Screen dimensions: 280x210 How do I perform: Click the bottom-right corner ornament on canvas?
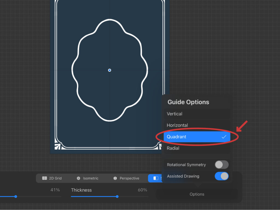tap(161, 146)
